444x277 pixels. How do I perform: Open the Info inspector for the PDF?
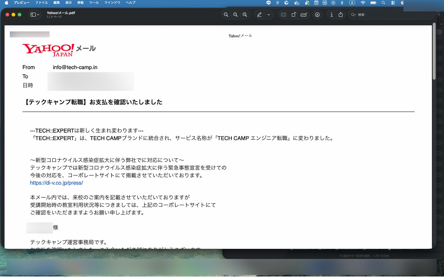tap(332, 15)
